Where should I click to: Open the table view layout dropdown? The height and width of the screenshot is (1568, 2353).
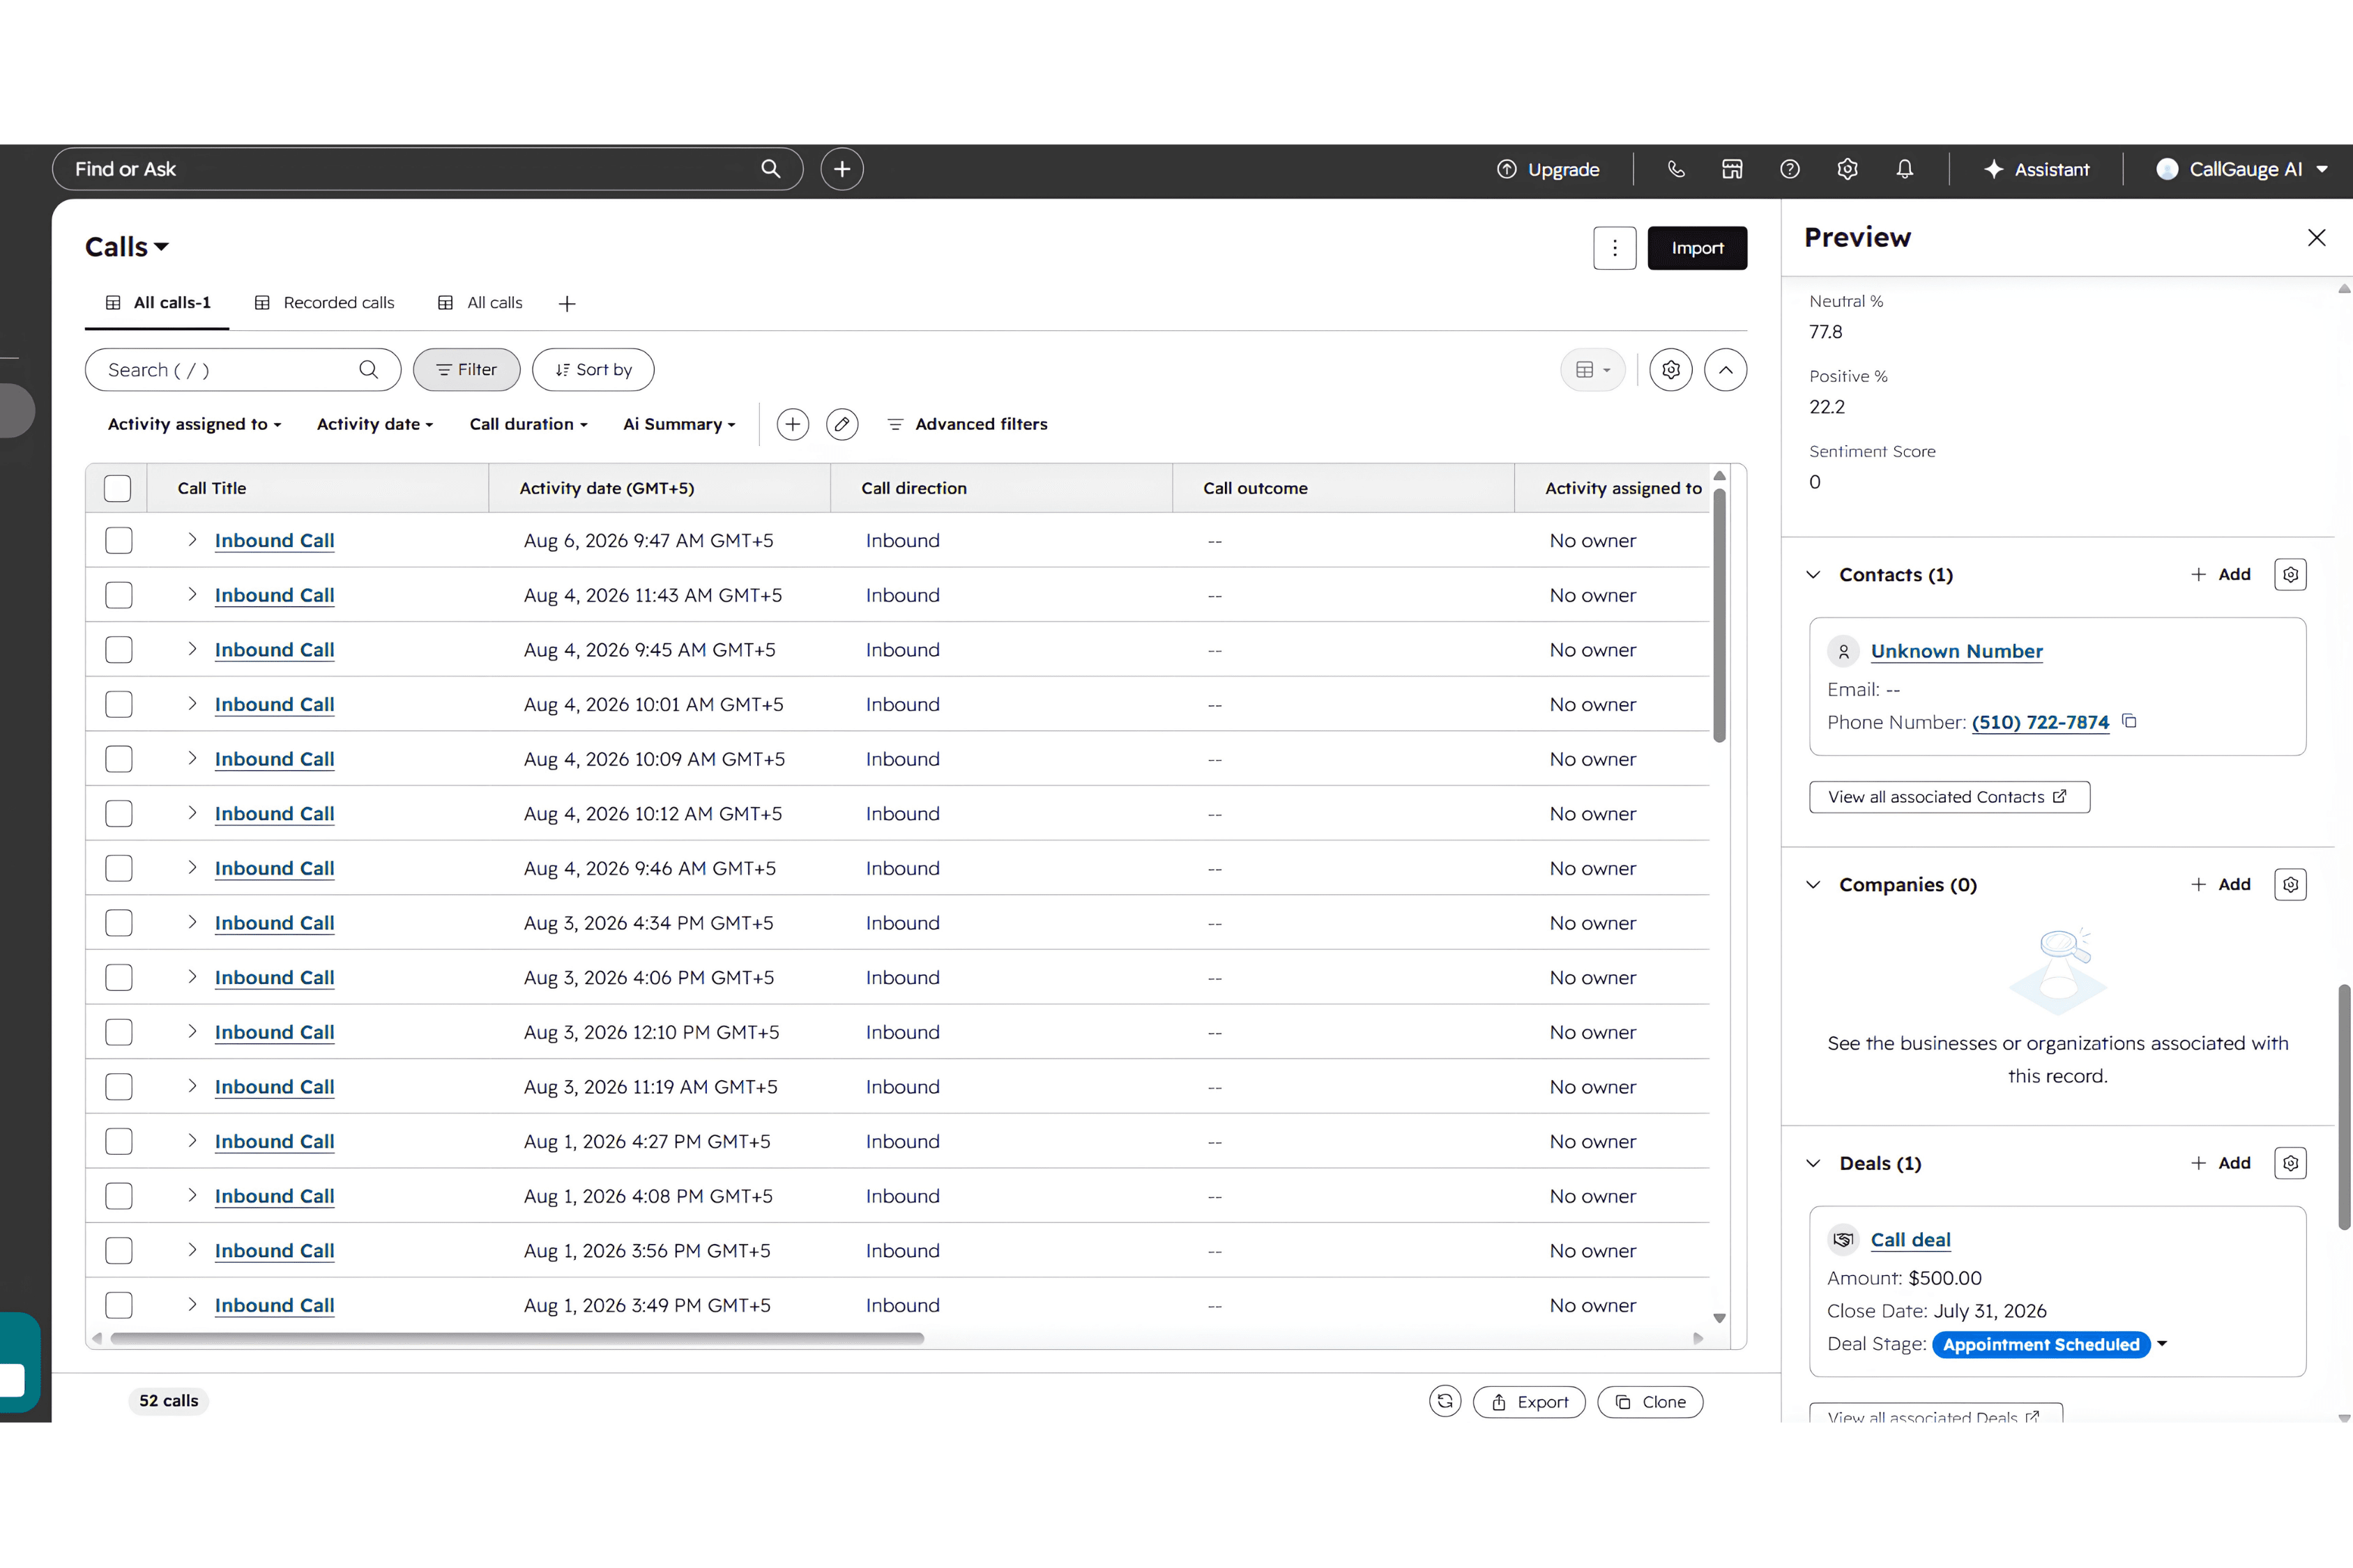[1592, 370]
